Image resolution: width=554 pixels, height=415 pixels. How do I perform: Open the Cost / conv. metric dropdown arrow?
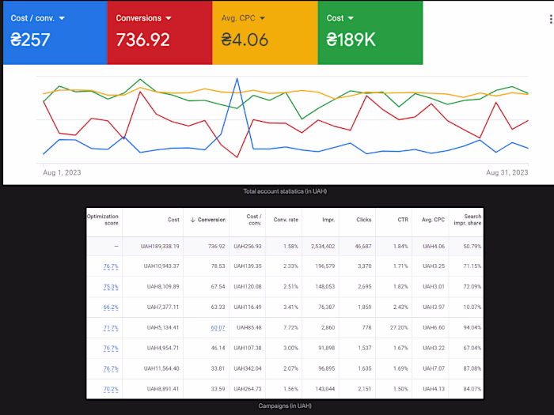point(62,18)
